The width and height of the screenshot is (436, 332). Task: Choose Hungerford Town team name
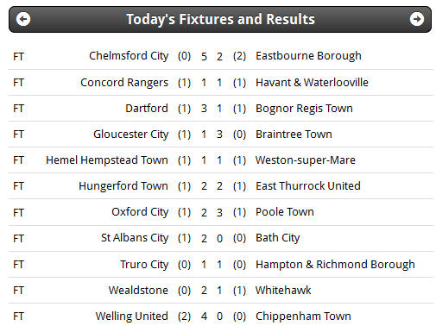(x=123, y=186)
